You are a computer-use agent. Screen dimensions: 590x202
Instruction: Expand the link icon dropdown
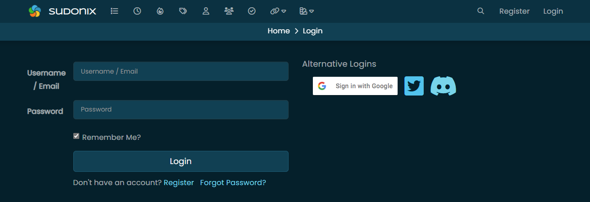point(278,11)
